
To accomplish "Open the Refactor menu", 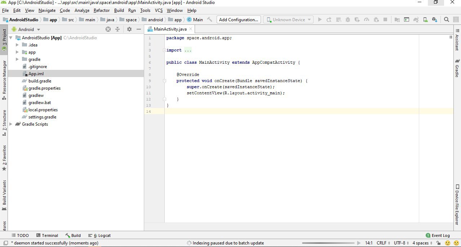I will click(x=101, y=10).
